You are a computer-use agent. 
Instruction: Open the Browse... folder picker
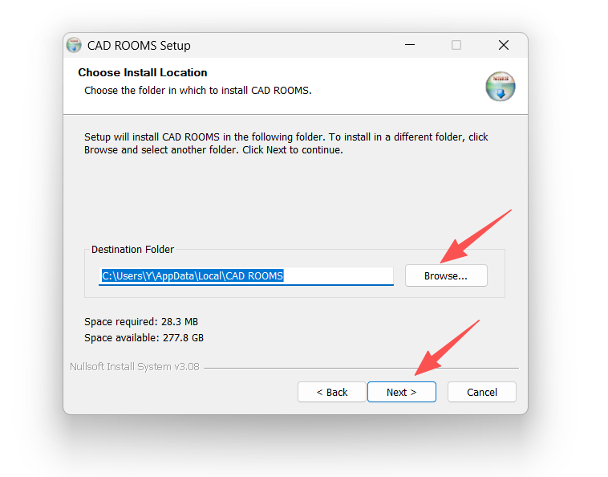point(445,275)
